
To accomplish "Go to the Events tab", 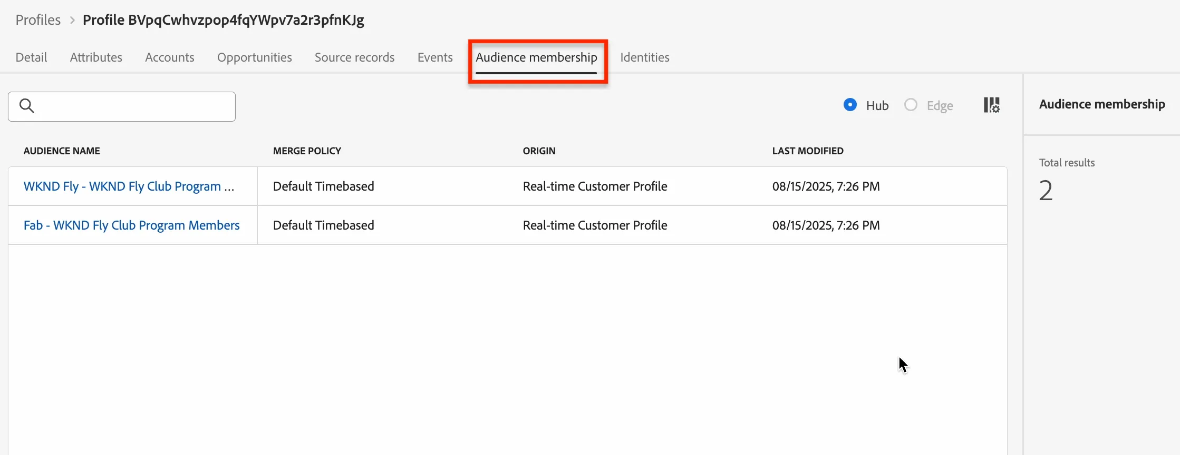I will pos(435,57).
